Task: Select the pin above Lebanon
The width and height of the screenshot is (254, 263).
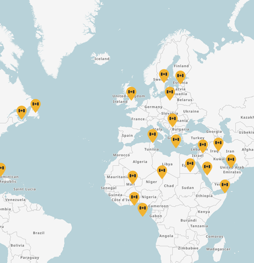Action: (x=203, y=145)
